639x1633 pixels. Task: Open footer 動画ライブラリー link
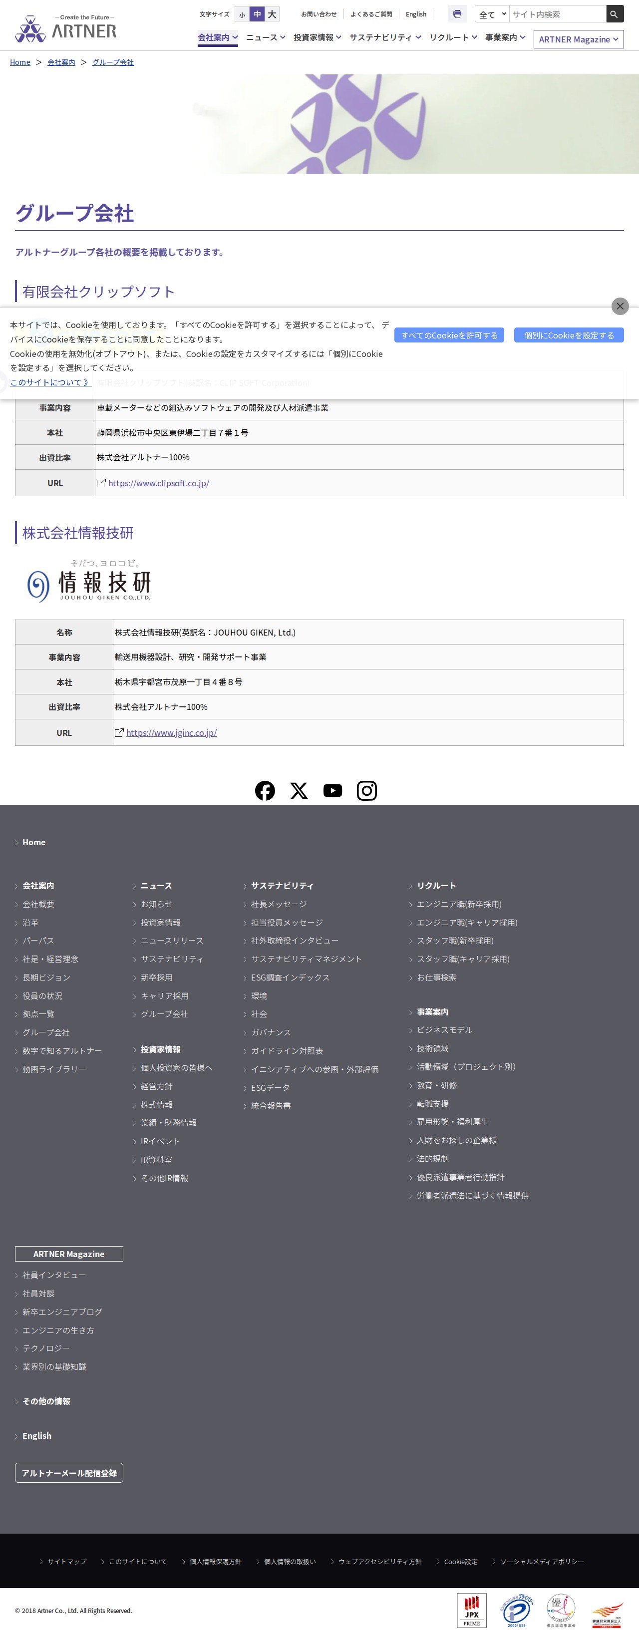click(x=54, y=1069)
